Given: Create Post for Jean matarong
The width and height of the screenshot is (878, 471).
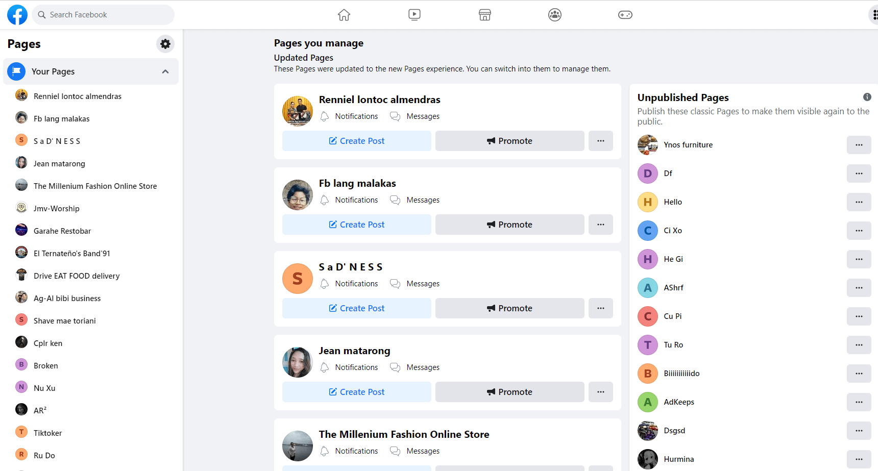Looking at the screenshot, I should pyautogui.click(x=357, y=392).
